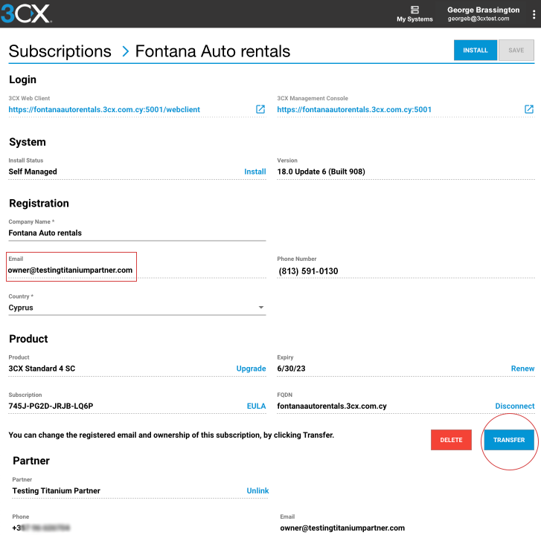Select Self Managed install status text

coord(33,172)
